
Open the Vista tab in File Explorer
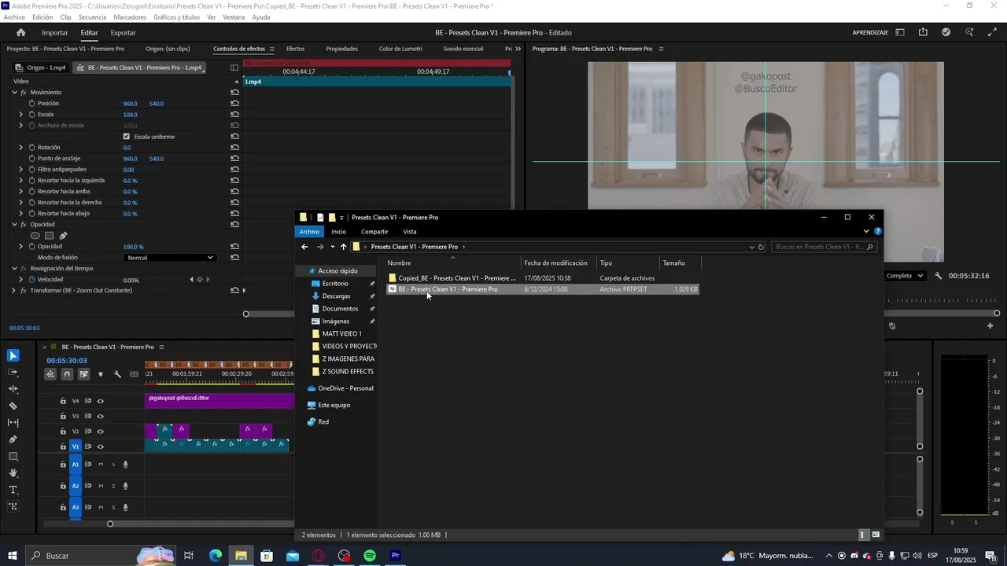tap(410, 231)
